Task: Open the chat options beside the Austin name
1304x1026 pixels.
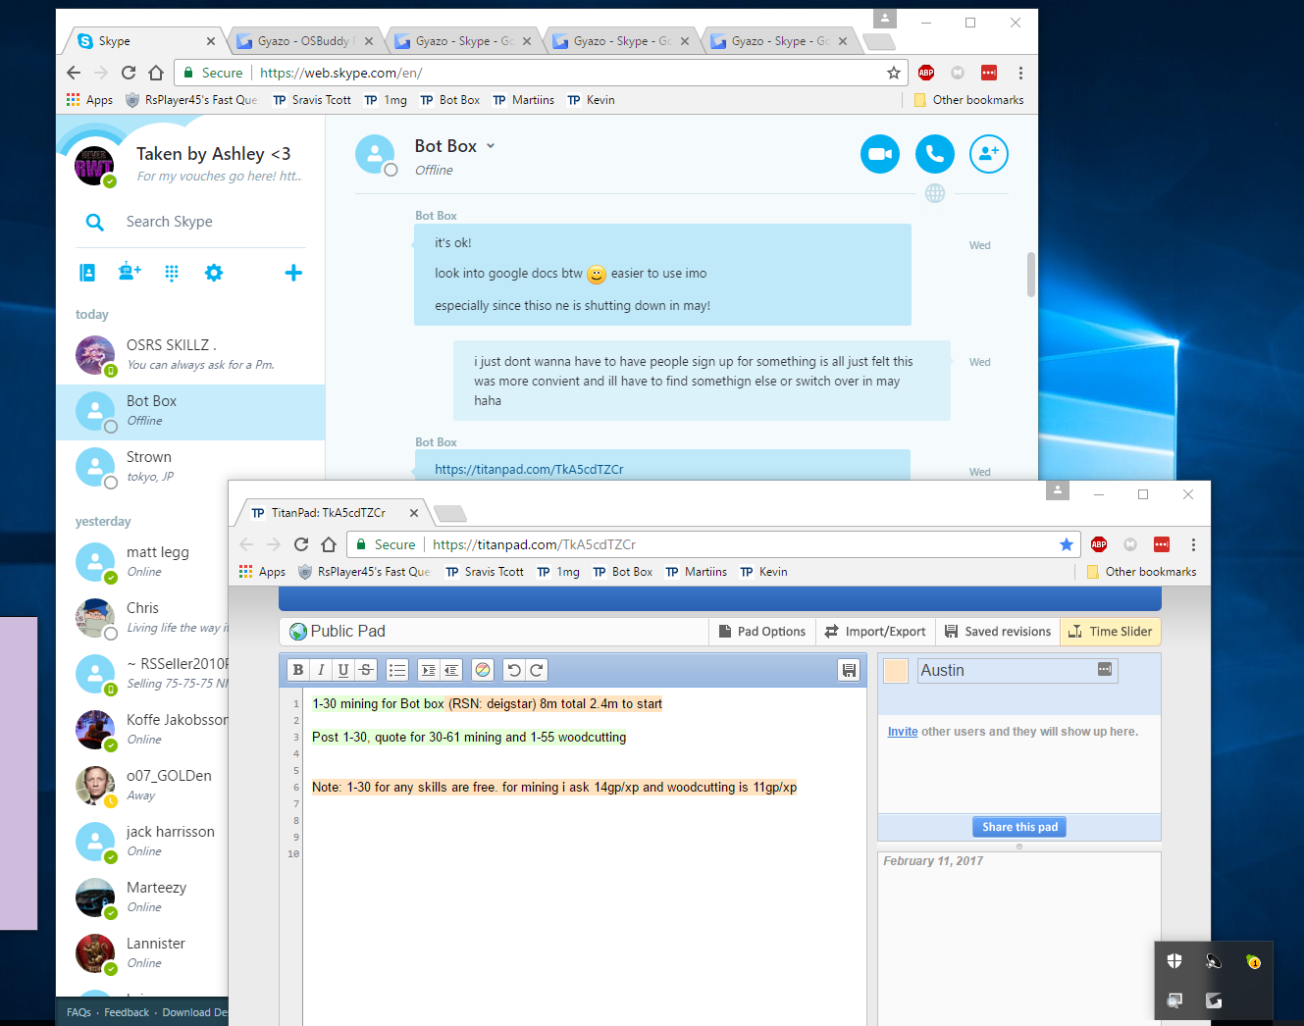Action: tap(1105, 669)
